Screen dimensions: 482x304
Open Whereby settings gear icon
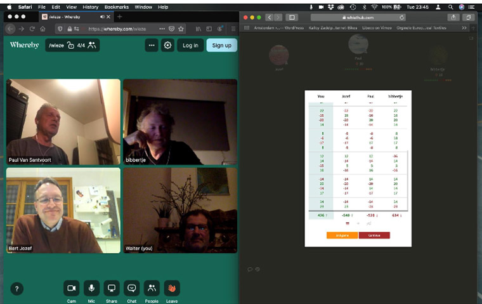167,45
